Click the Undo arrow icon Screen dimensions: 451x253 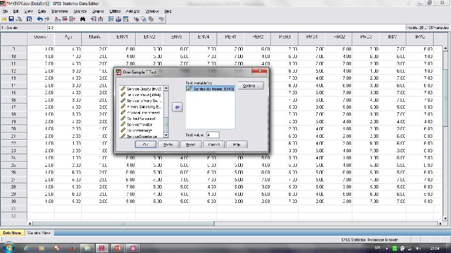39,19
